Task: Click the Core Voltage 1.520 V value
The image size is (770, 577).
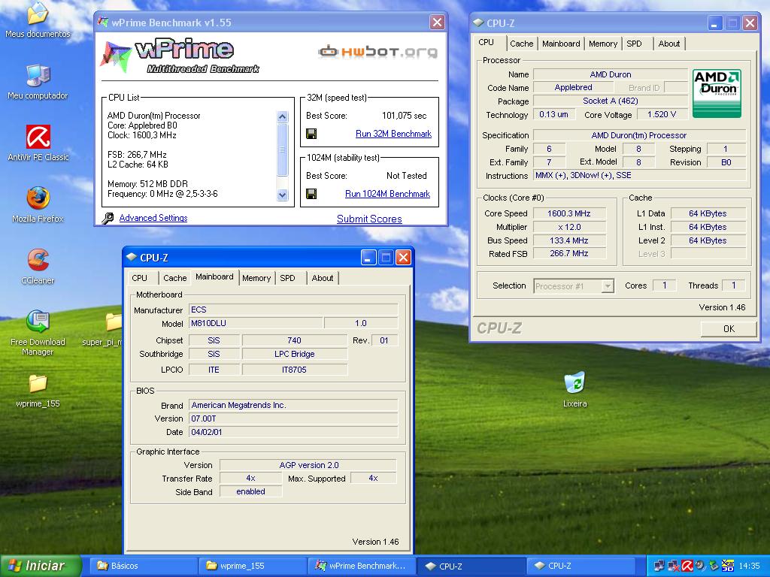Action: point(662,114)
